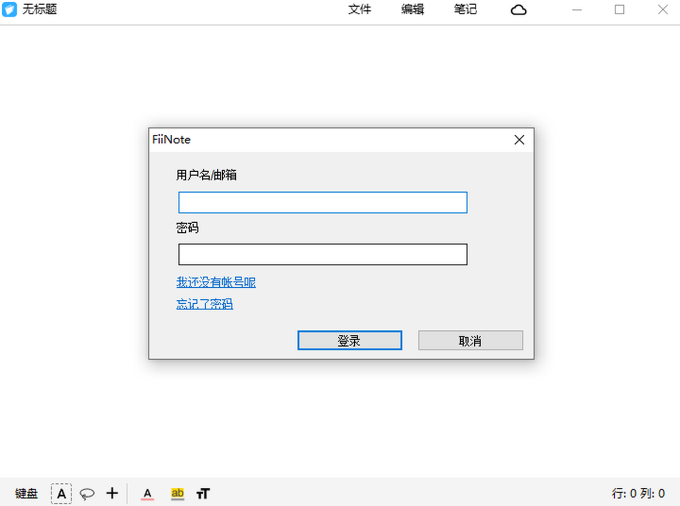The height and width of the screenshot is (506, 680).
Task: Open the 编辑 menu
Action: [413, 10]
